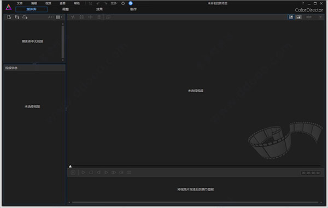
Task: Click the storyboard horizontal scrollbar
Action: [x=195, y=203]
